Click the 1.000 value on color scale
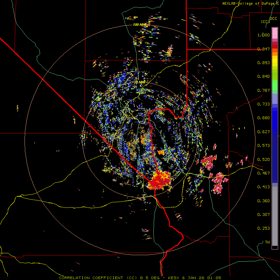Viewport: 280px width, 280px height. pos(264,35)
